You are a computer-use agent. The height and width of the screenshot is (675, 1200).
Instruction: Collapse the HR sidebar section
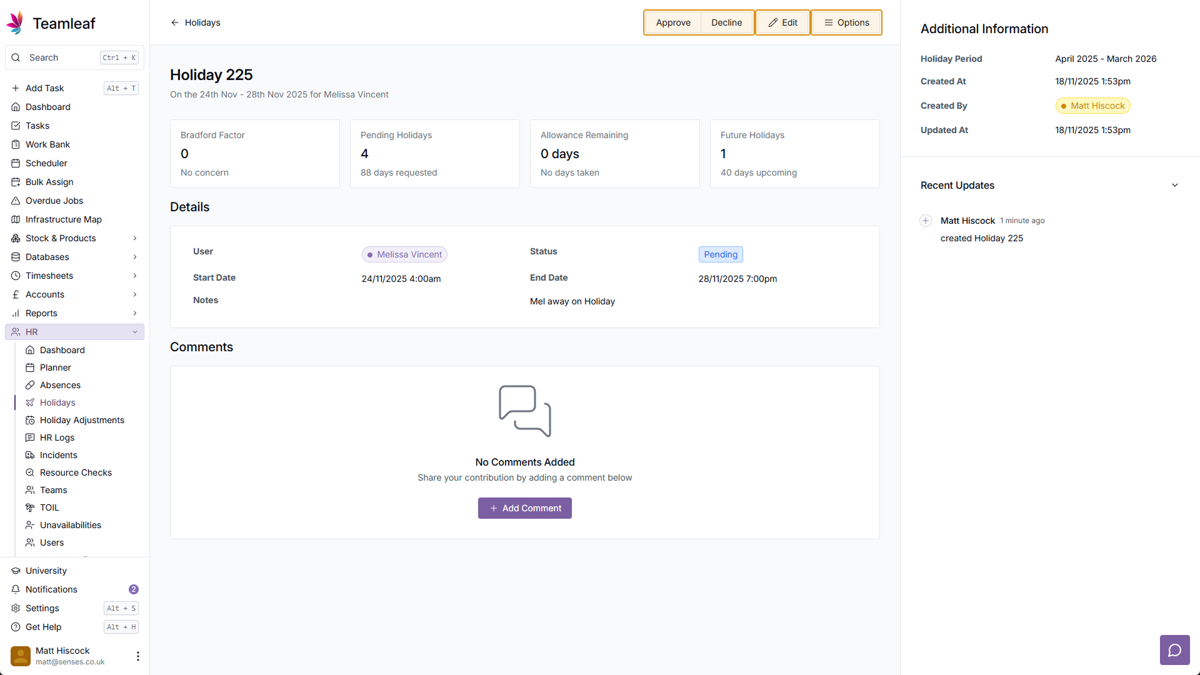coord(134,332)
